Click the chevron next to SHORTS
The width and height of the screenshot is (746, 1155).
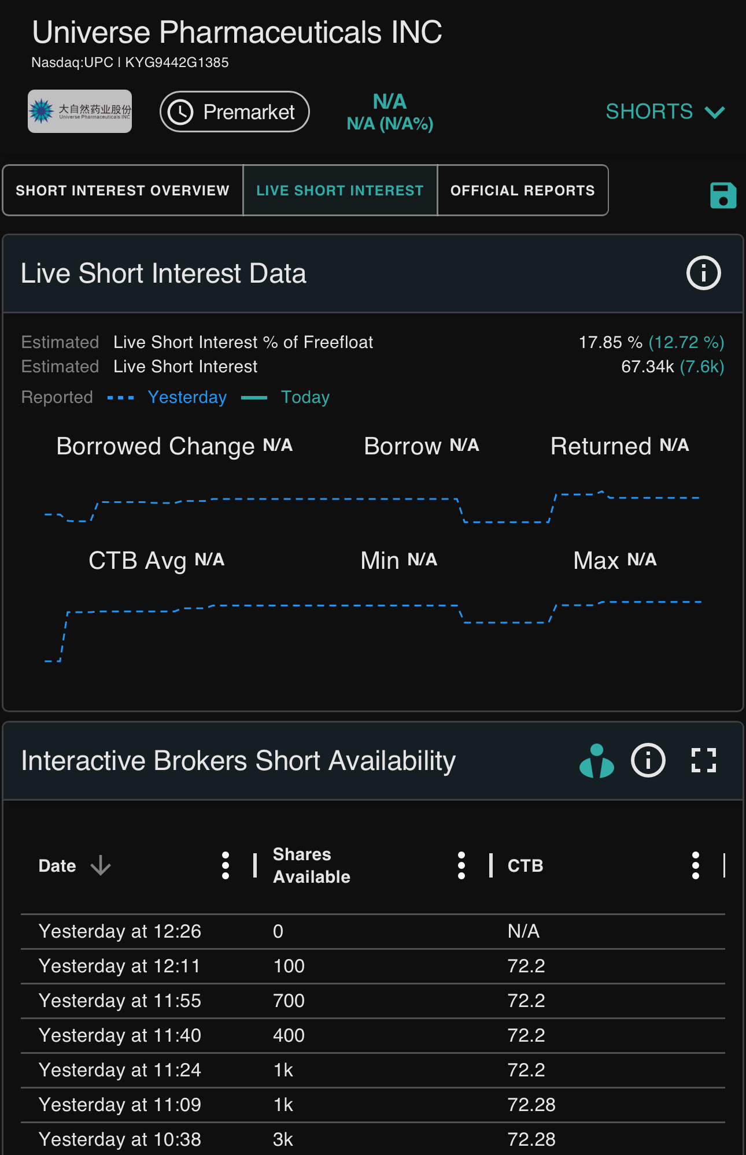point(715,112)
